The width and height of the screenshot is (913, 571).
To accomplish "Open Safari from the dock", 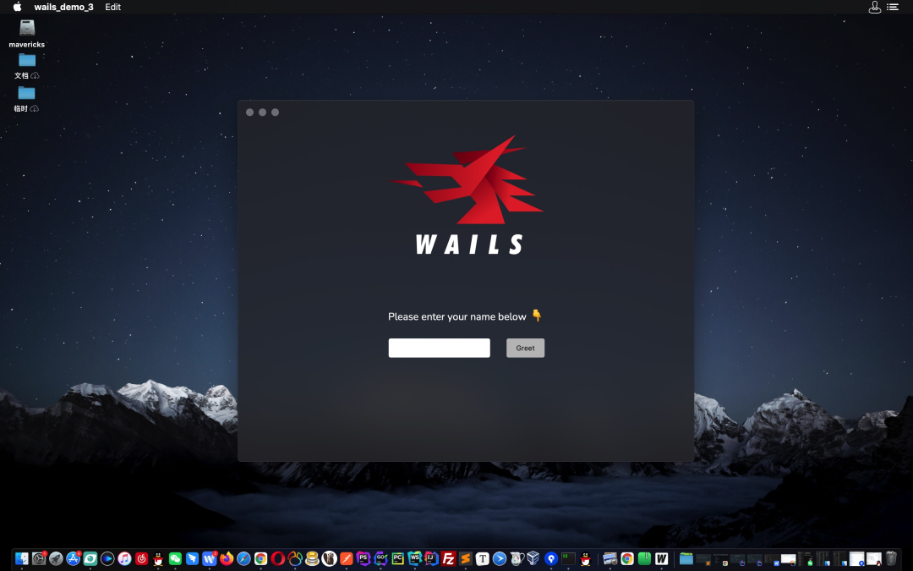I will point(244,559).
